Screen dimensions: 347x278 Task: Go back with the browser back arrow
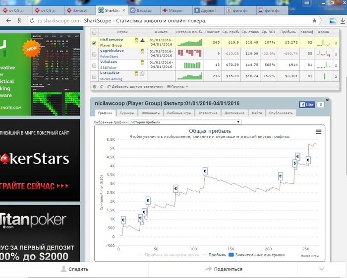pyautogui.click(x=8, y=21)
